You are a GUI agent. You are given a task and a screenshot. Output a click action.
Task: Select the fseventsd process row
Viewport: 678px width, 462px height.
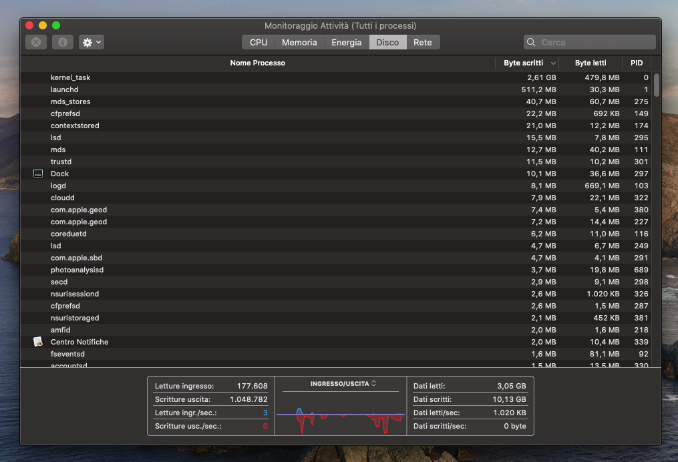point(335,354)
